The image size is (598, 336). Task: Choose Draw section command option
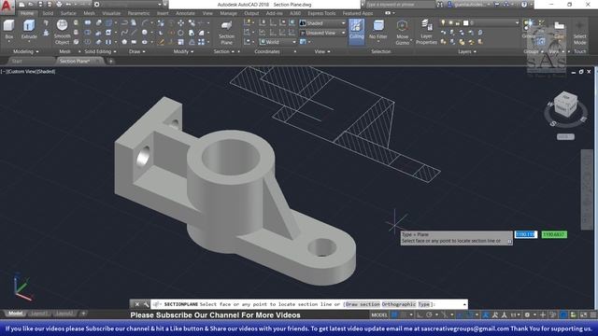[x=363, y=304]
